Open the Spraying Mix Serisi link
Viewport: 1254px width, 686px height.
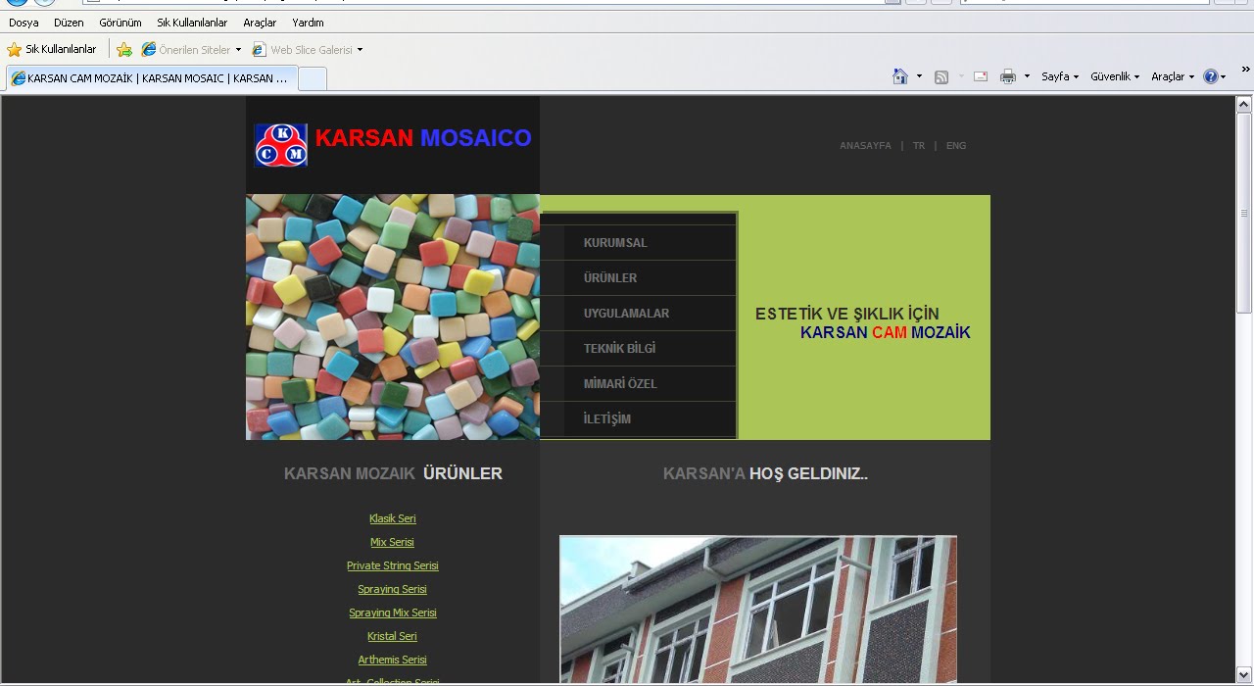coord(393,612)
